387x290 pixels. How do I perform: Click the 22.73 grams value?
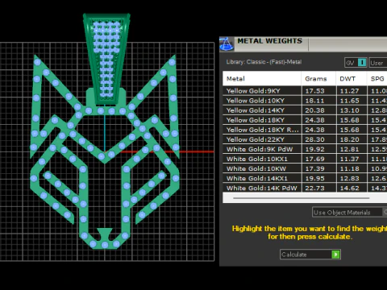click(x=314, y=188)
